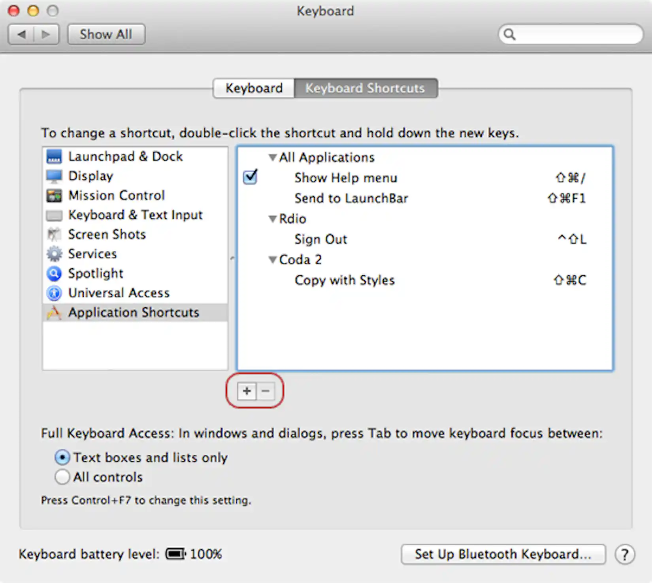Switch to the Keyboard tab
Viewport: 652px width, 583px height.
tap(253, 88)
